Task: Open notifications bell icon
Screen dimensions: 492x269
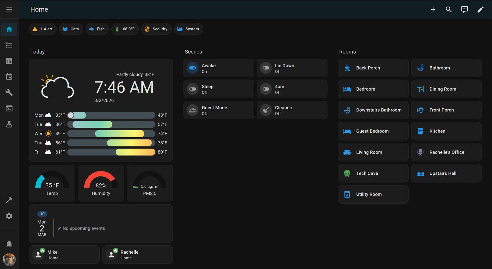Action: (x=9, y=244)
